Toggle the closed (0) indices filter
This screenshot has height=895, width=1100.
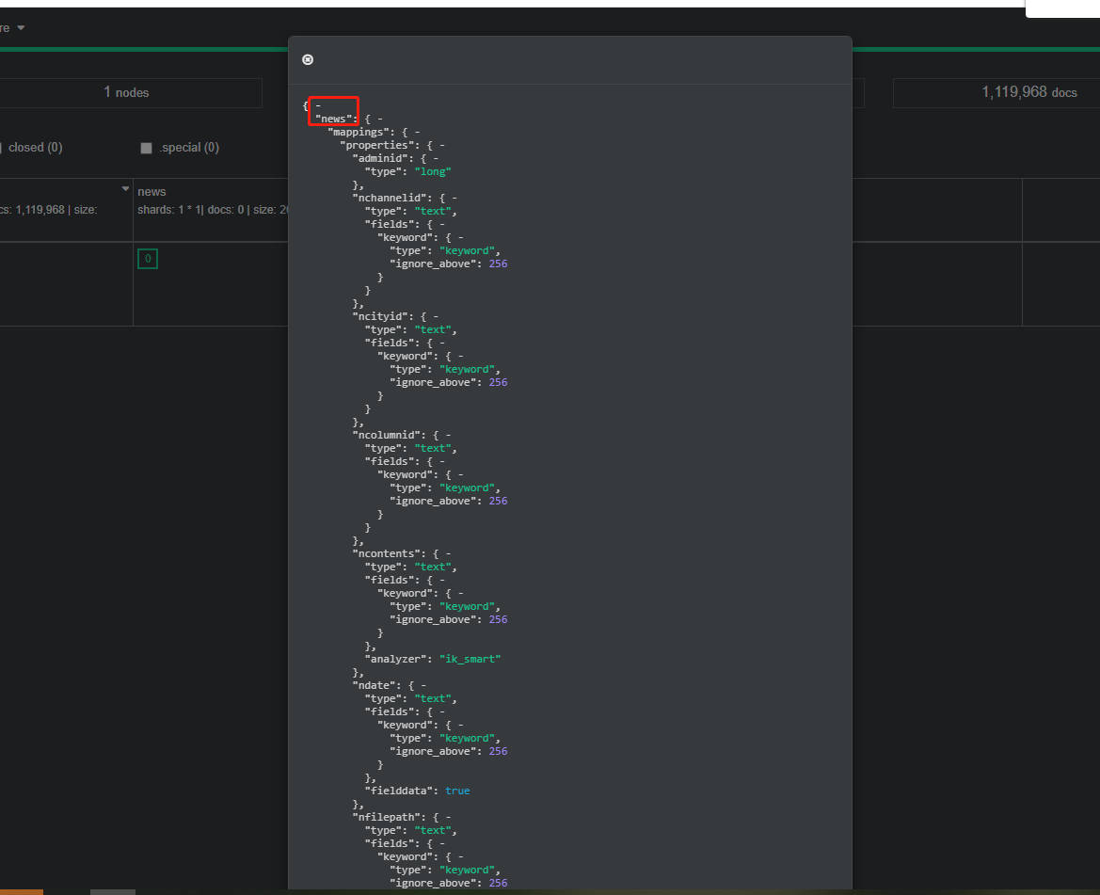tap(32, 148)
